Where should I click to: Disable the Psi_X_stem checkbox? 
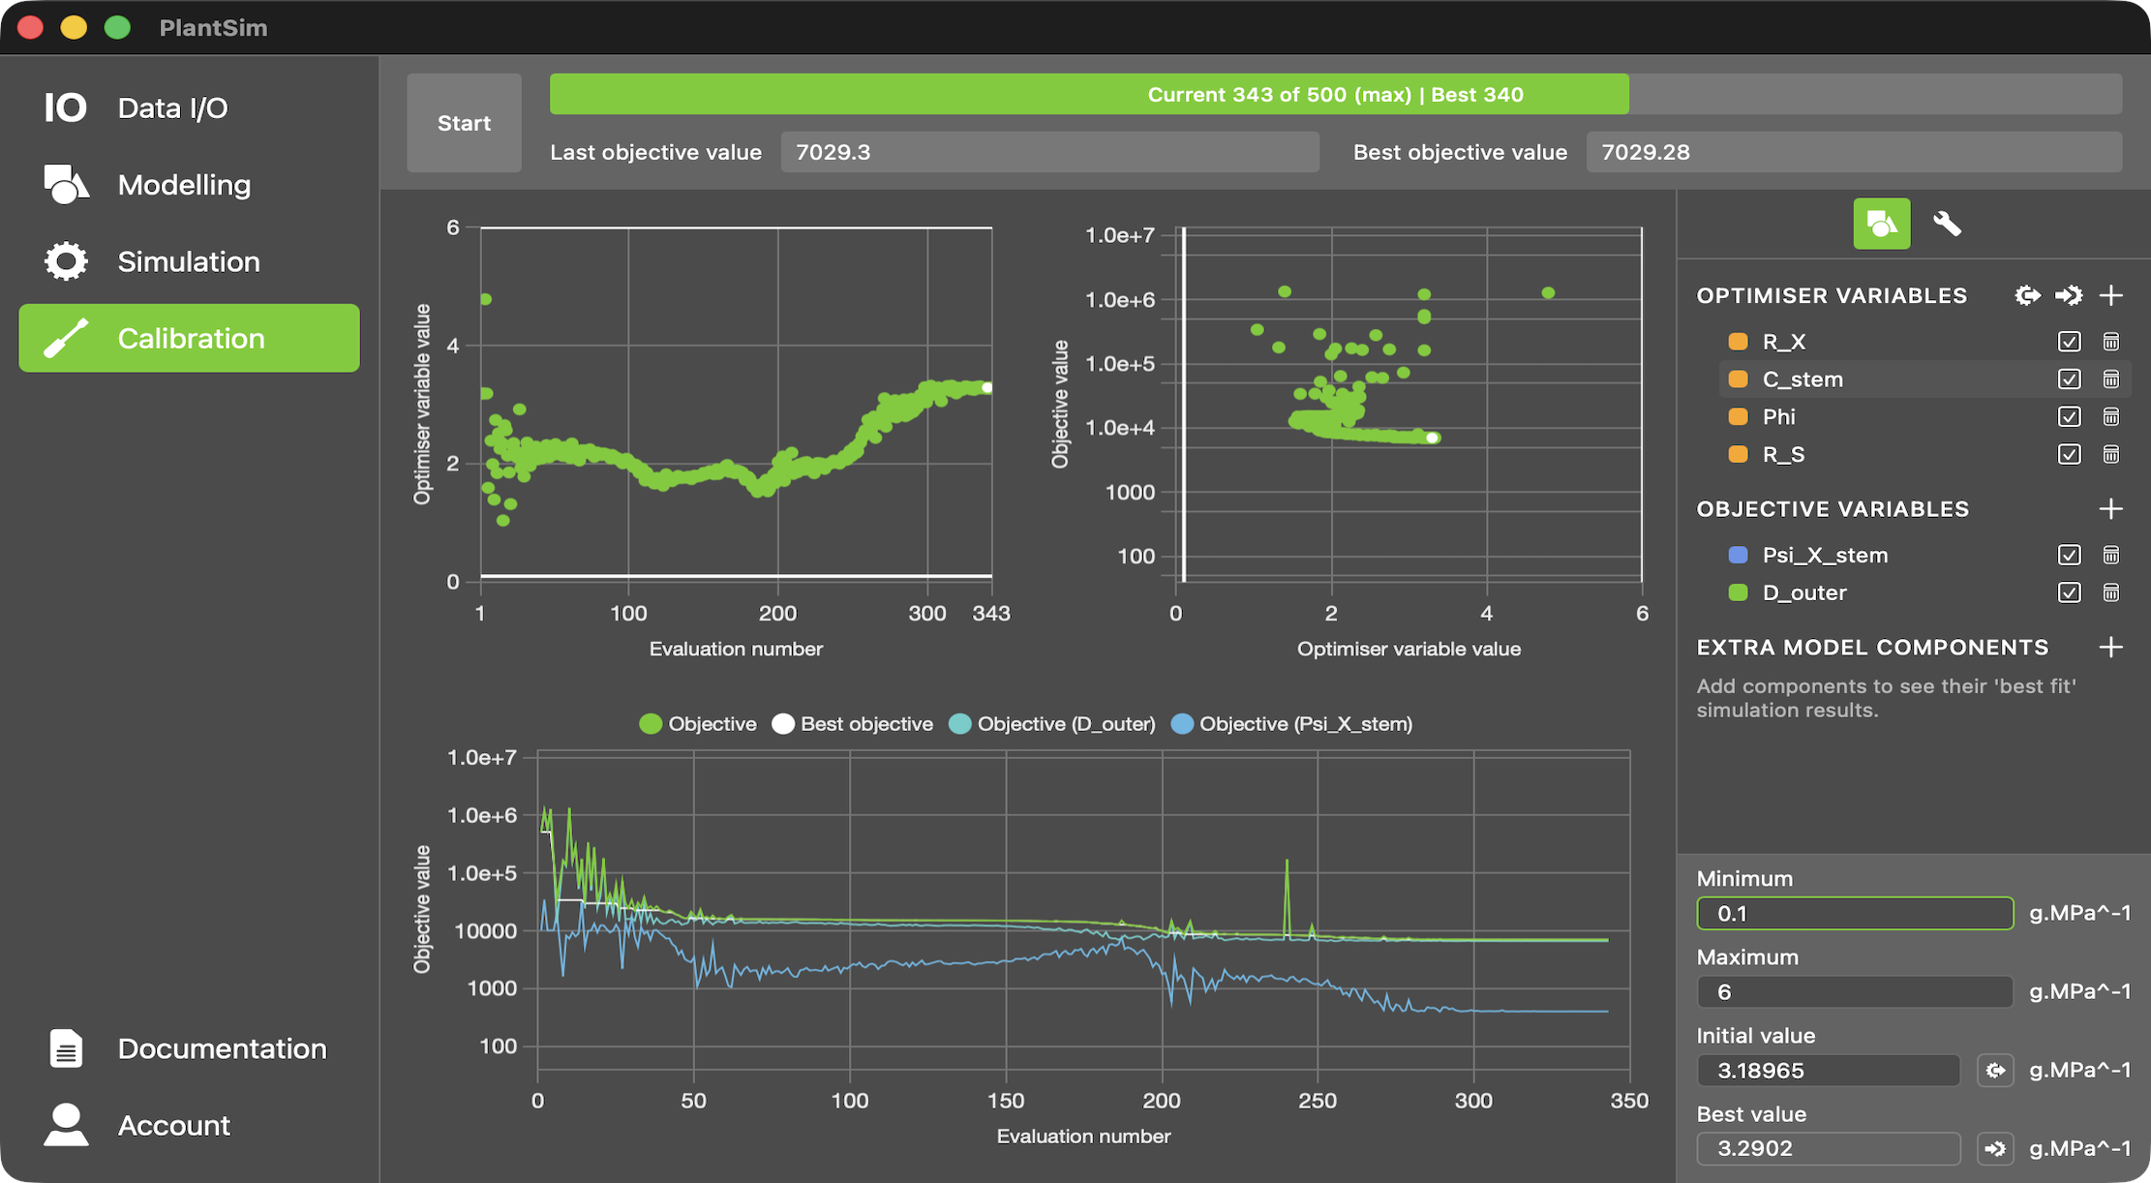[2070, 555]
